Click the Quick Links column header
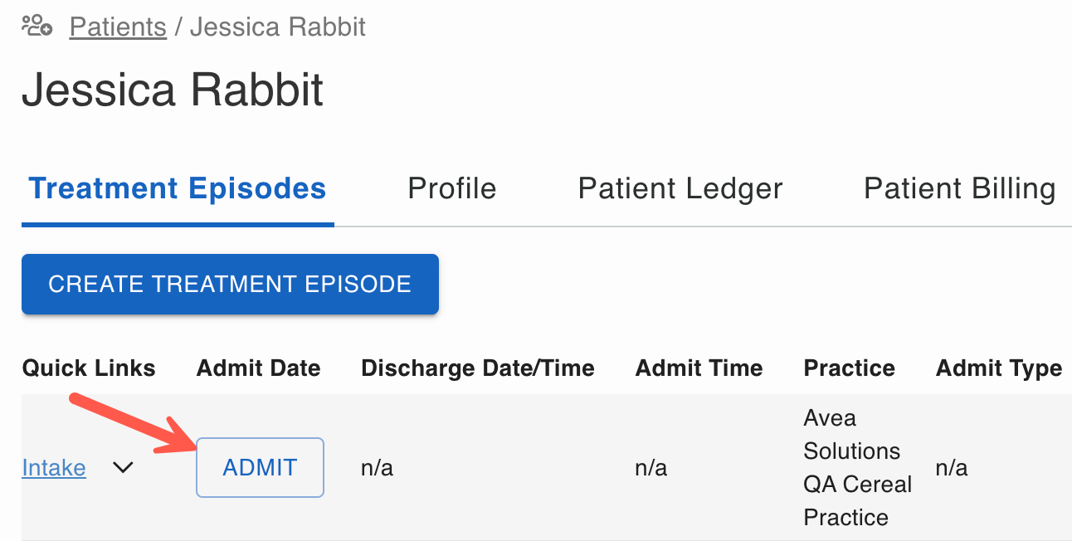The width and height of the screenshot is (1072, 541). 89,368
